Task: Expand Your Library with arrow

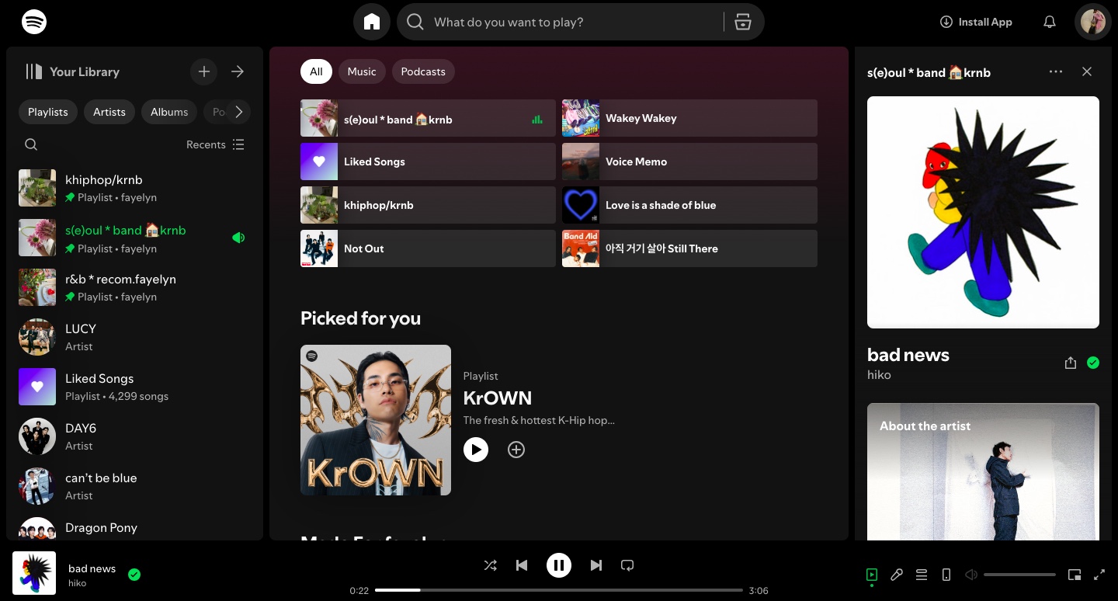Action: pyautogui.click(x=238, y=71)
